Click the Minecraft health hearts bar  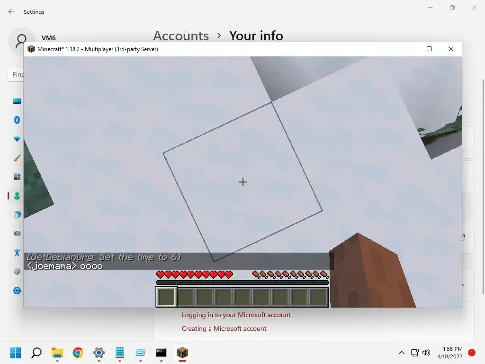[195, 274]
